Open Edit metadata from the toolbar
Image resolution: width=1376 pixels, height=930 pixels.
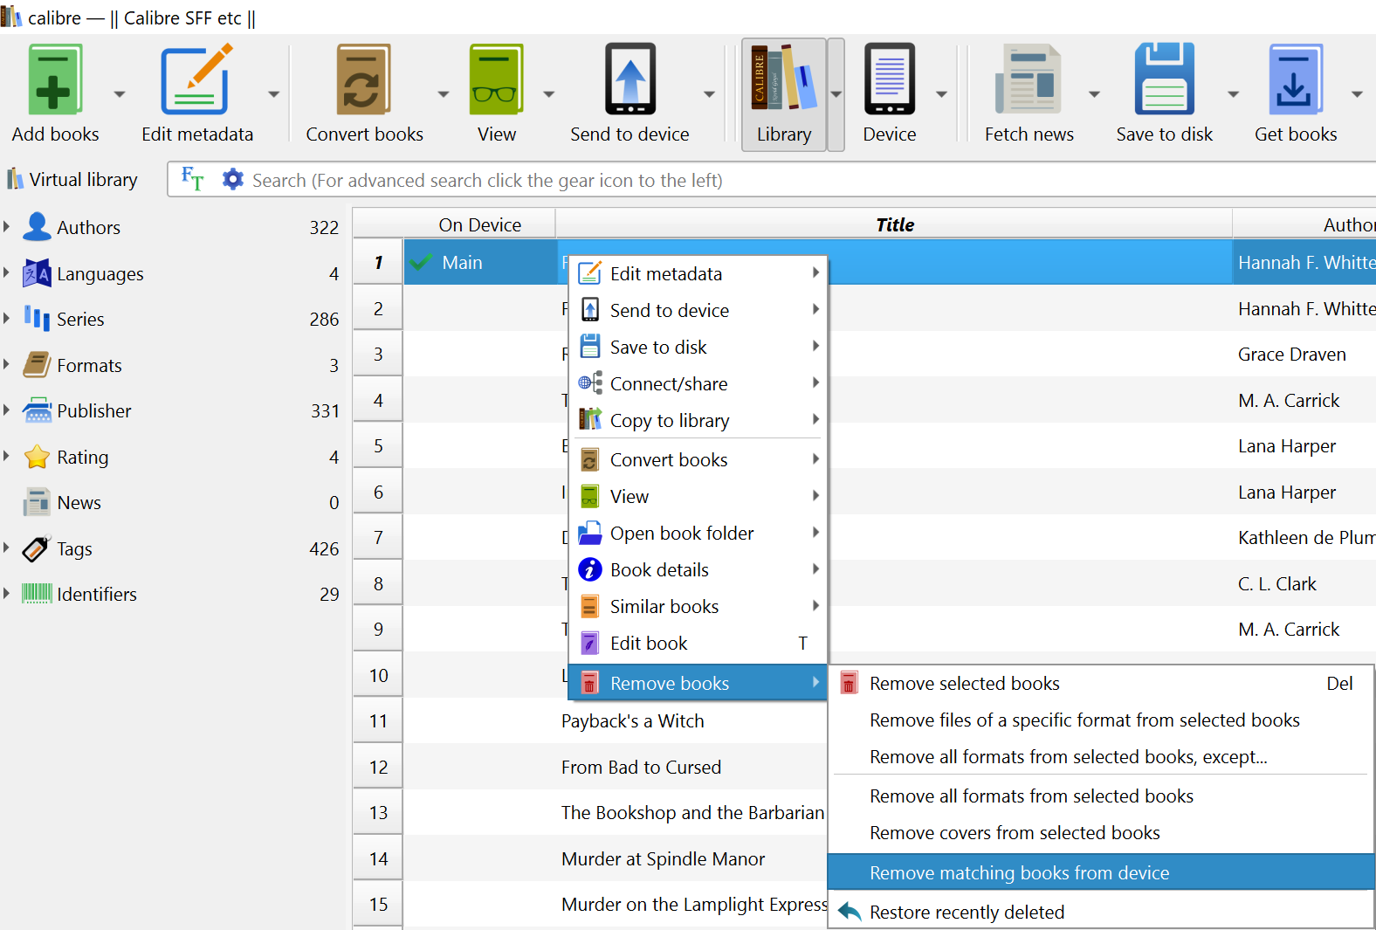pyautogui.click(x=196, y=79)
